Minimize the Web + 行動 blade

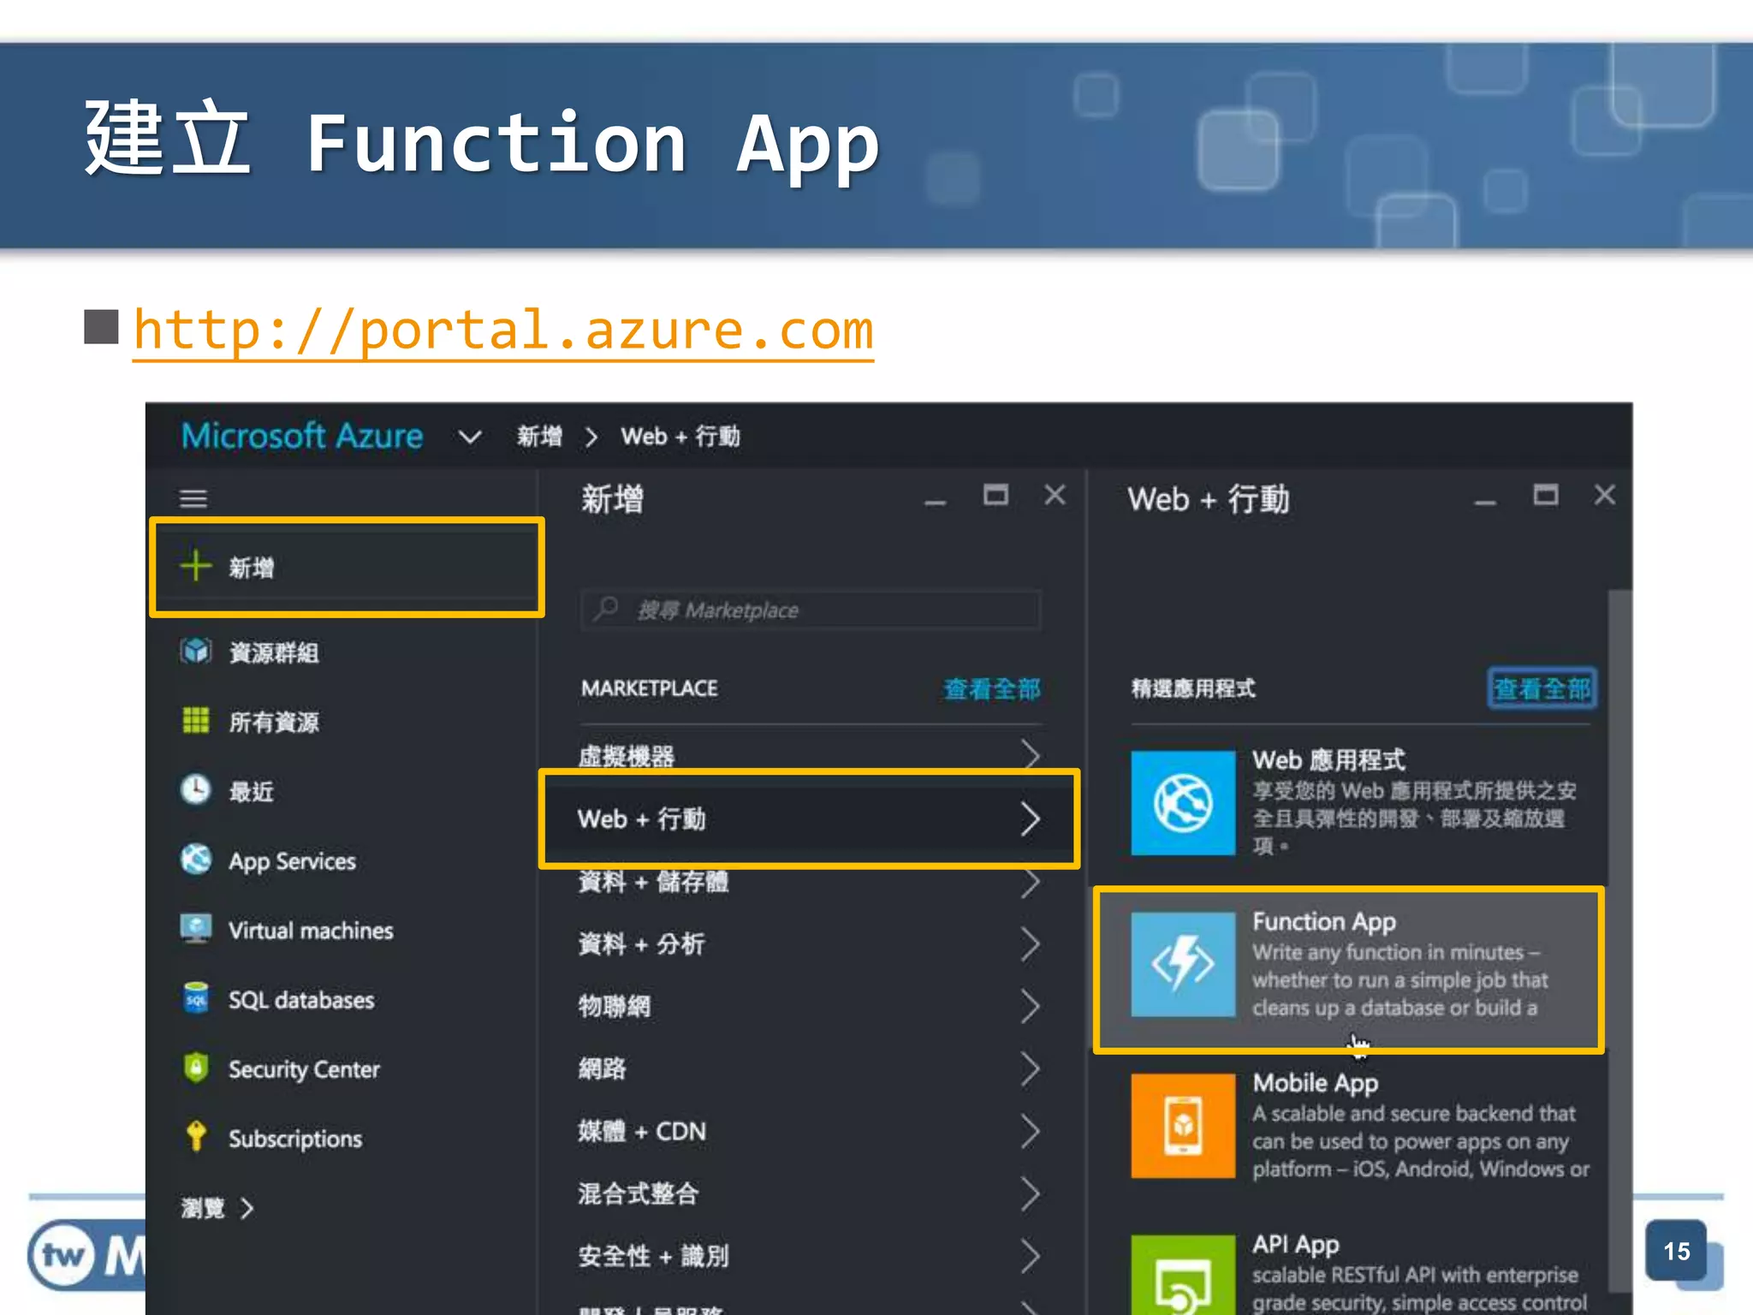[1485, 502]
